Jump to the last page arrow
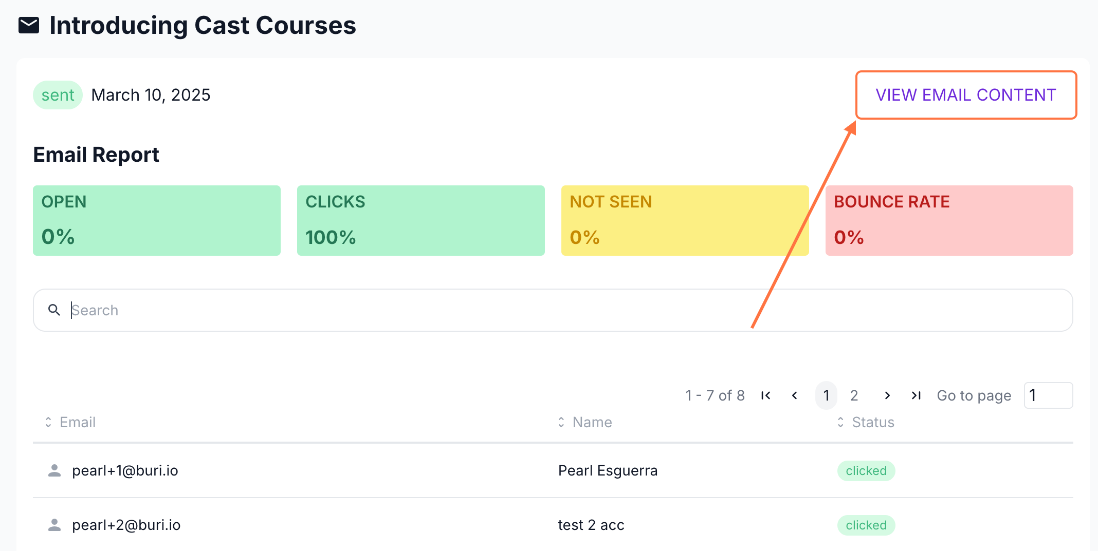Image resolution: width=1098 pixels, height=551 pixels. click(916, 395)
